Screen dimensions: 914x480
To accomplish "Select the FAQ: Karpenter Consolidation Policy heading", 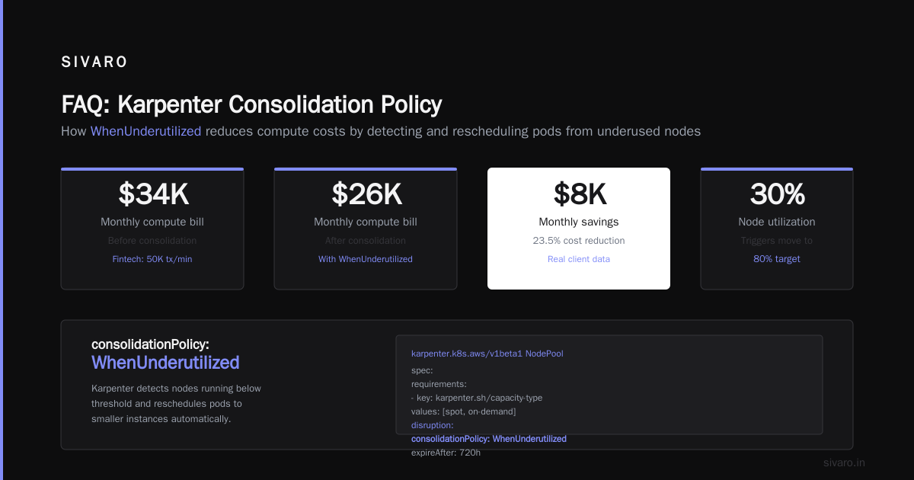I will tap(251, 104).
